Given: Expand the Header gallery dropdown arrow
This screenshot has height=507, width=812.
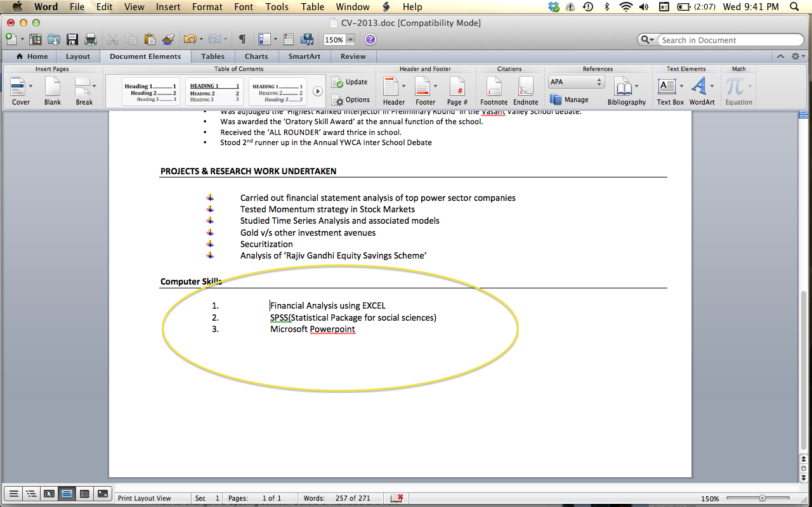Looking at the screenshot, I should [x=403, y=85].
